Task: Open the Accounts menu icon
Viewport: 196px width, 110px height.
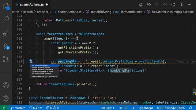Action: click(6, 85)
